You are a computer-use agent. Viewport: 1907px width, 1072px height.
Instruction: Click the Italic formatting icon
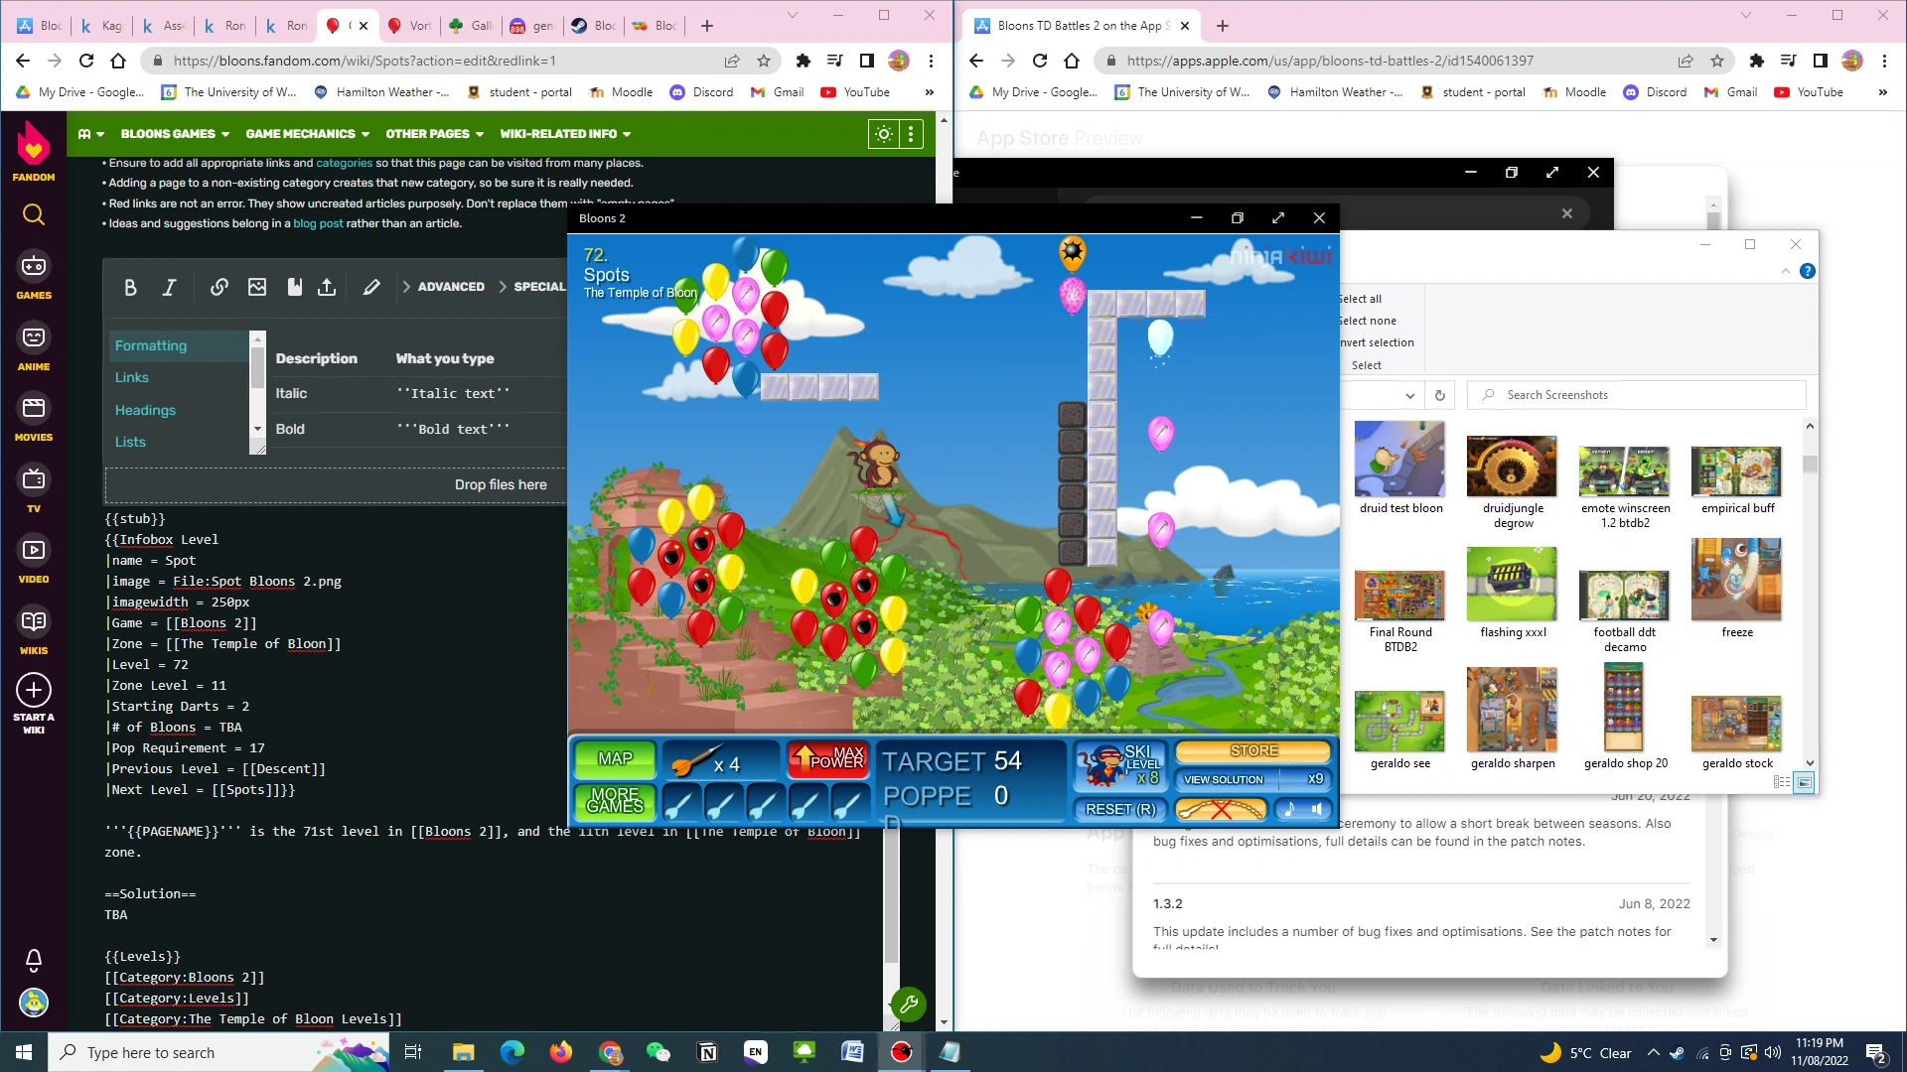pyautogui.click(x=169, y=288)
